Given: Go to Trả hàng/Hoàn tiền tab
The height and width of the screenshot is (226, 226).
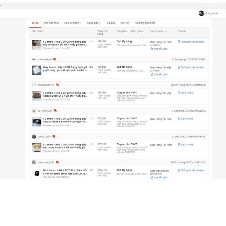Looking at the screenshot, I should pyautogui.click(x=145, y=23).
